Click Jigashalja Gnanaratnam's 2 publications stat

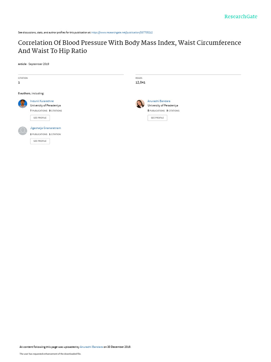(x=39, y=134)
